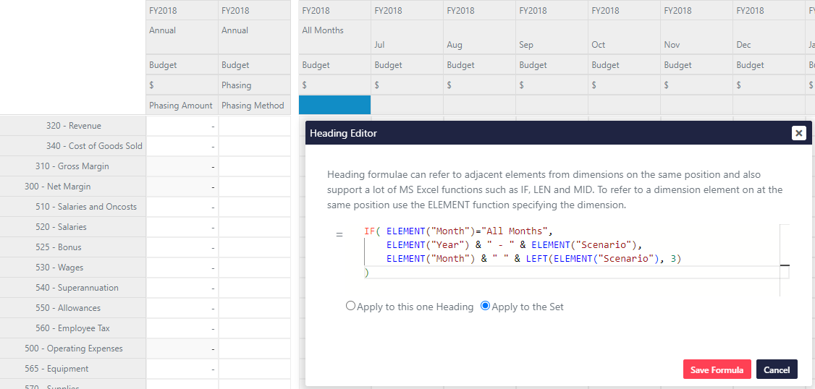Click the 'Phasing Method' column header
The width and height of the screenshot is (815, 389).
pos(253,106)
